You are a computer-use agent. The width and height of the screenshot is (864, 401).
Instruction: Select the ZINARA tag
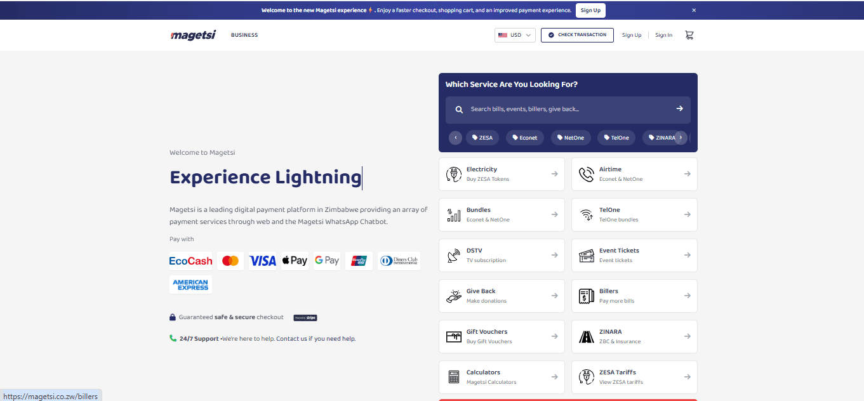[662, 138]
